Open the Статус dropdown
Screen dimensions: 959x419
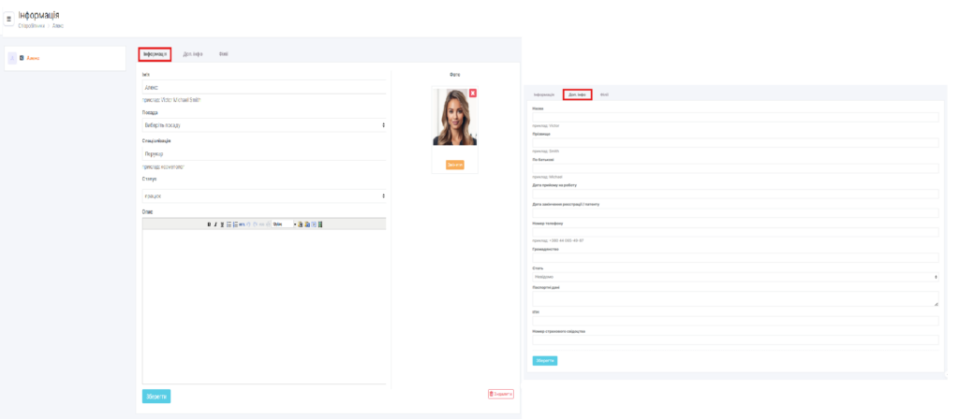[x=263, y=195]
